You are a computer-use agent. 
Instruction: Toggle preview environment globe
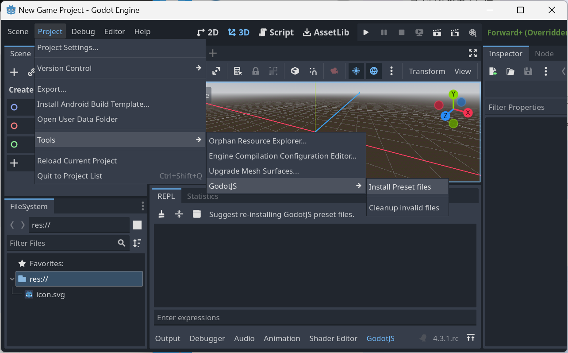tap(374, 71)
